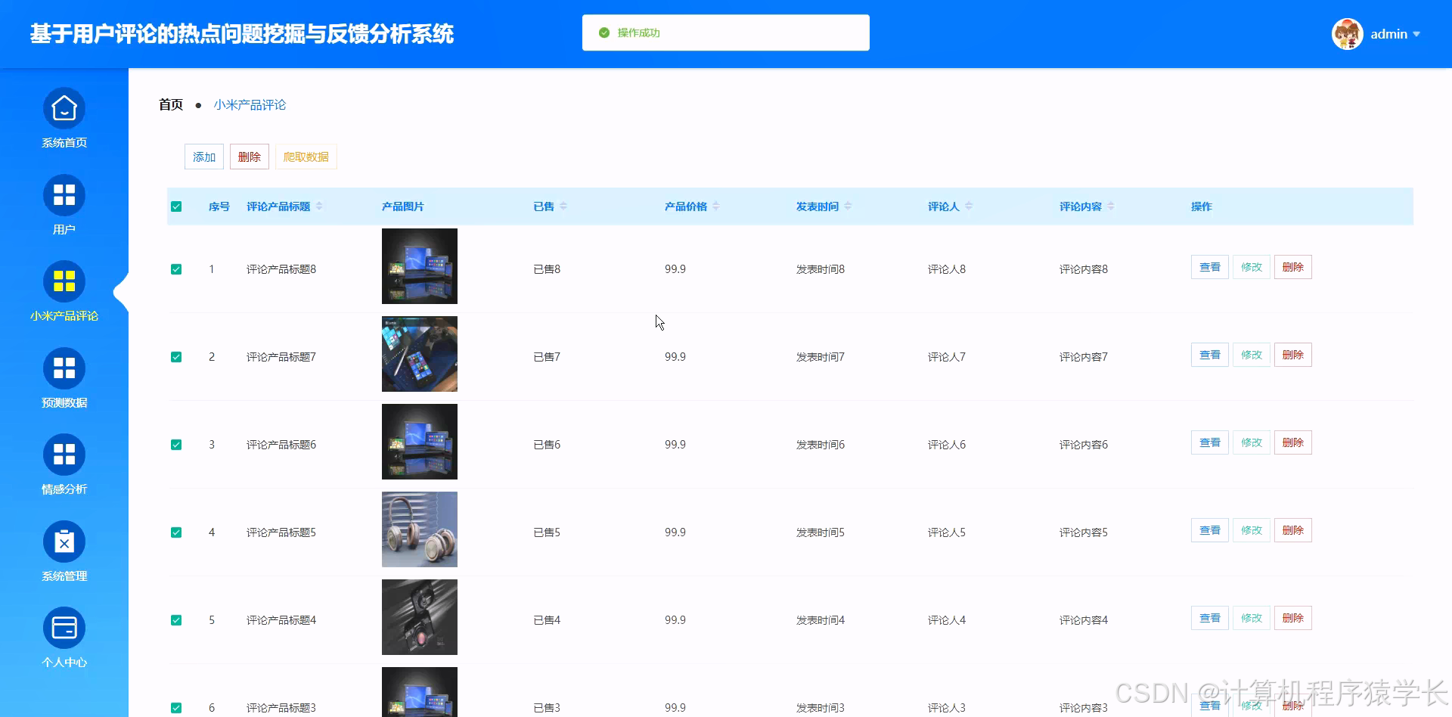Viewport: 1452px width, 717px height.
Task: Open the headphones product image in row 4
Action: click(419, 529)
